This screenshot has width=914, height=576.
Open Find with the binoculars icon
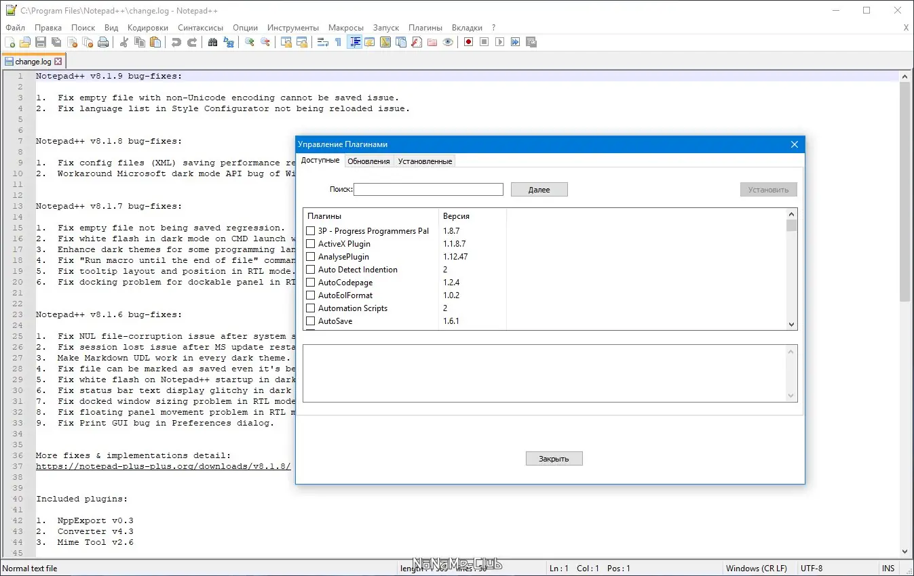pyautogui.click(x=213, y=42)
